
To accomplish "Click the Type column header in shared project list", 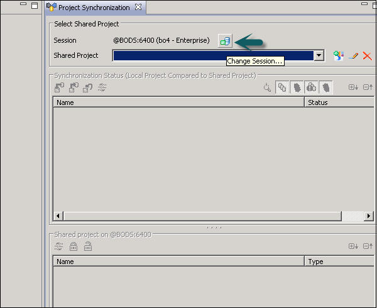I will click(x=339, y=261).
